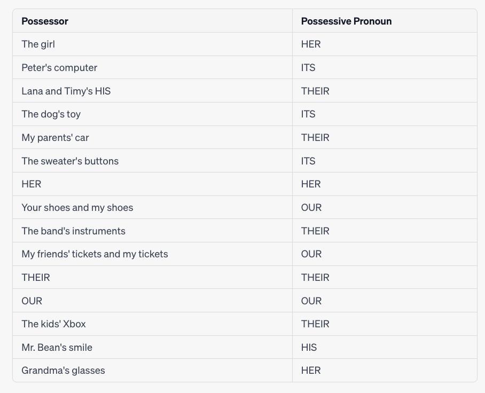Click the Possessive Pronoun column header
The height and width of the screenshot is (393, 485).
(x=346, y=21)
